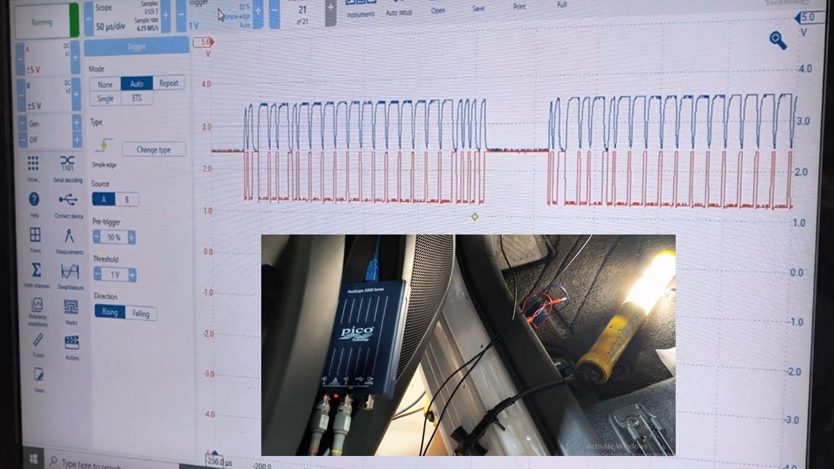The height and width of the screenshot is (469, 834).
Task: Open the Masks tool
Action: (71, 311)
